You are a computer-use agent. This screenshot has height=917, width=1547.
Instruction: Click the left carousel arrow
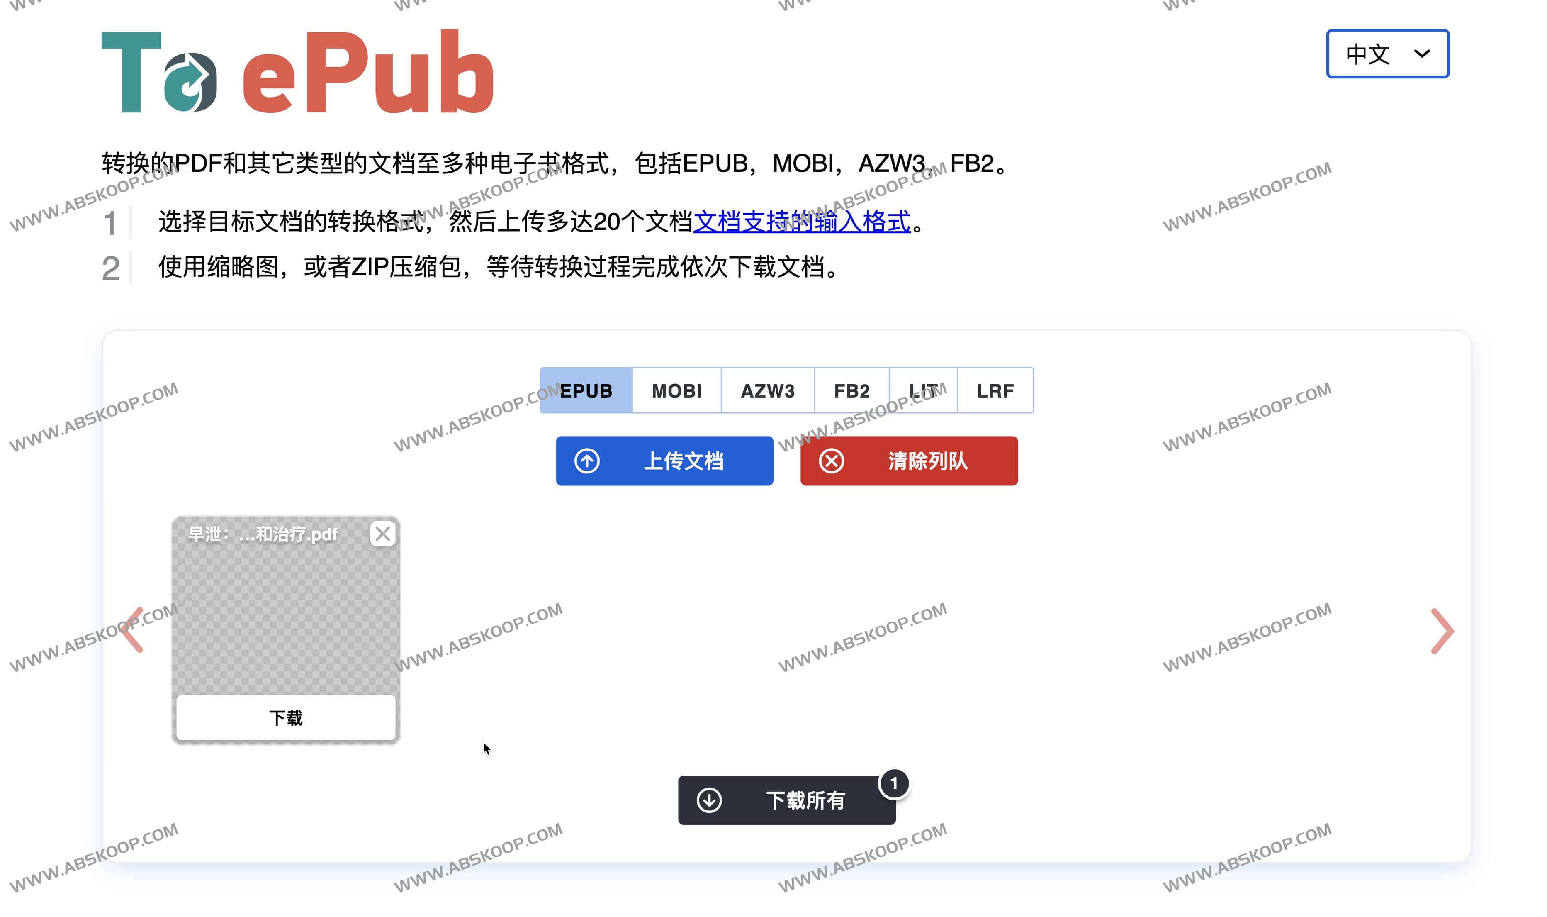click(136, 631)
